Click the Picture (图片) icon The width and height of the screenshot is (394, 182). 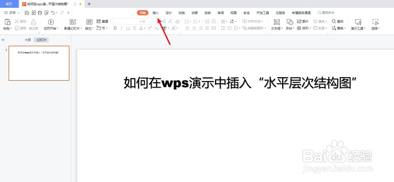click(x=299, y=21)
